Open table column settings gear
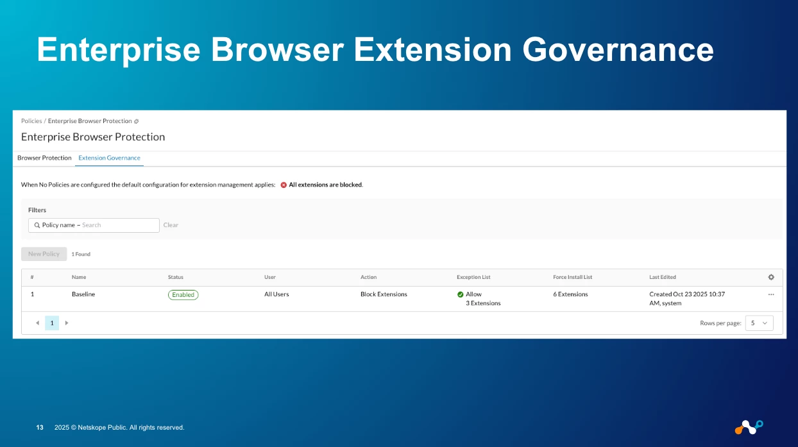Viewport: 798px width, 447px height. [771, 277]
